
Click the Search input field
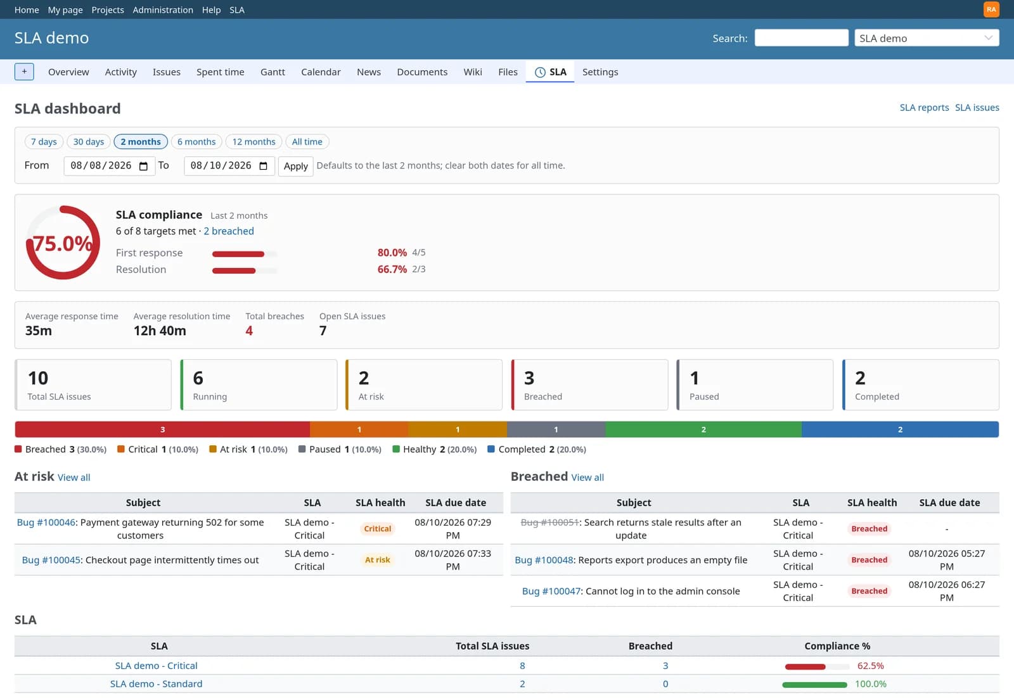802,38
